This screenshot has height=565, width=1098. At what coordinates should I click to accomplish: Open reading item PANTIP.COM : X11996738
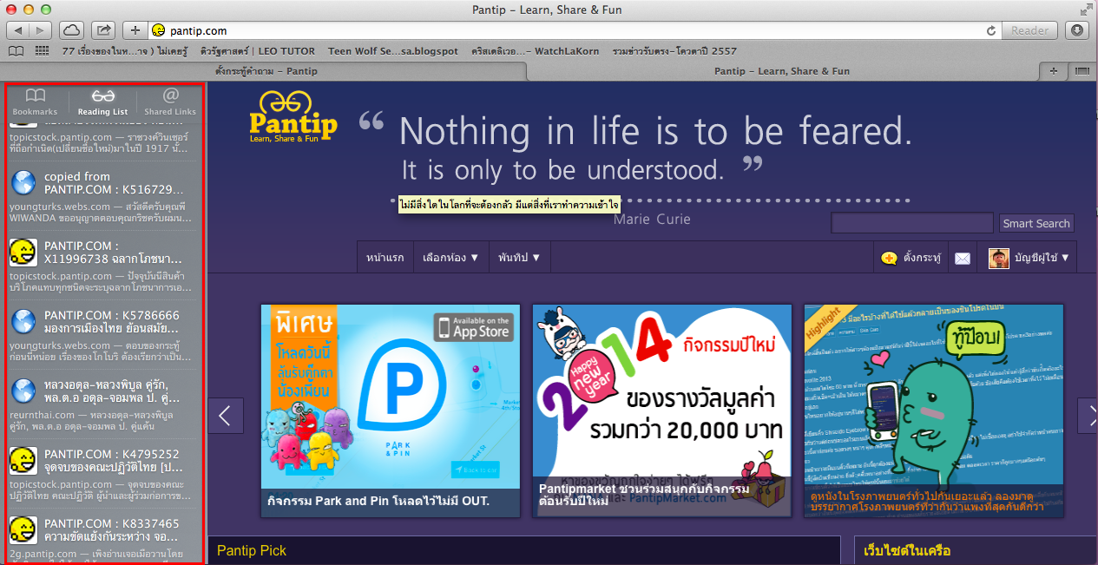[x=104, y=265]
